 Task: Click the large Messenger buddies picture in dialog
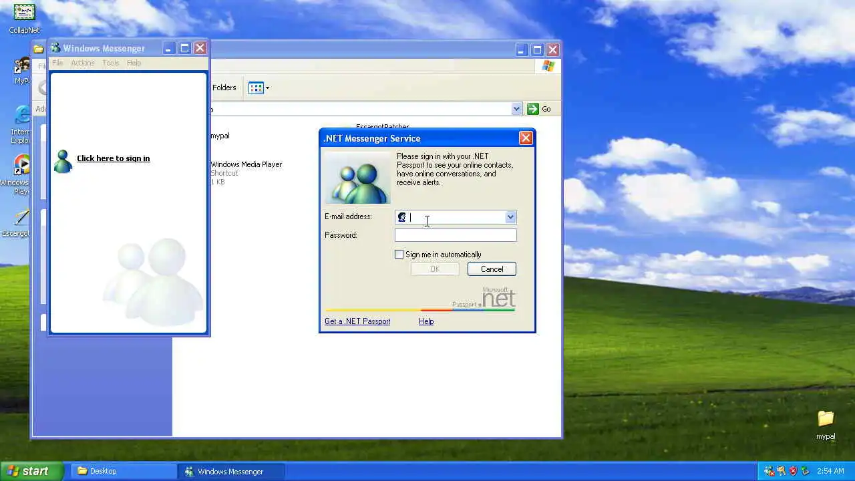(x=357, y=177)
